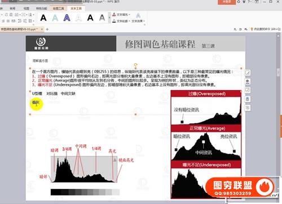Open the 文本轮廓 text outline dropdown

tap(121, 21)
